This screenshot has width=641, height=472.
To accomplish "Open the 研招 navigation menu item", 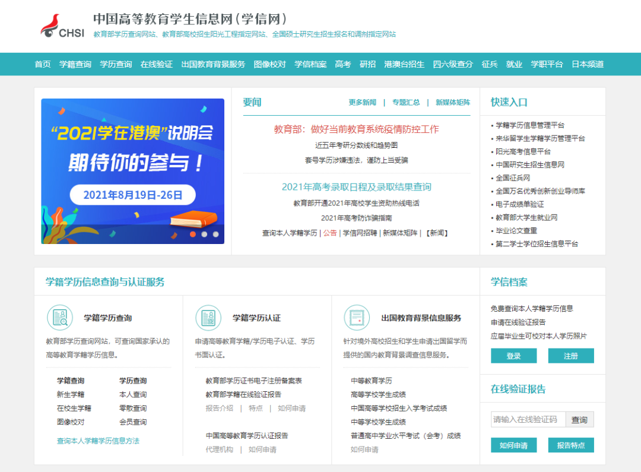I will pos(367,64).
